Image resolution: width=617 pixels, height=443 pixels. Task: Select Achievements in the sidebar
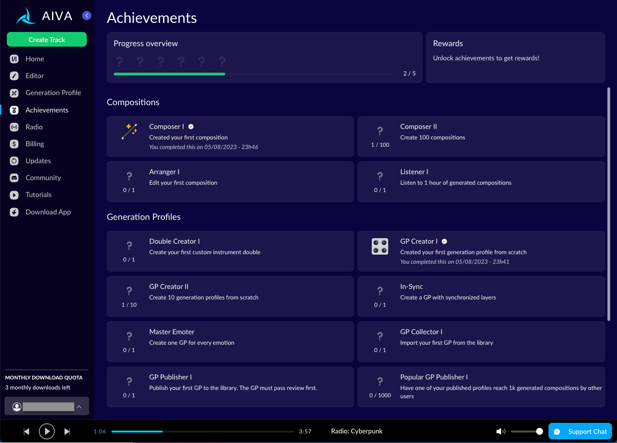(x=47, y=110)
